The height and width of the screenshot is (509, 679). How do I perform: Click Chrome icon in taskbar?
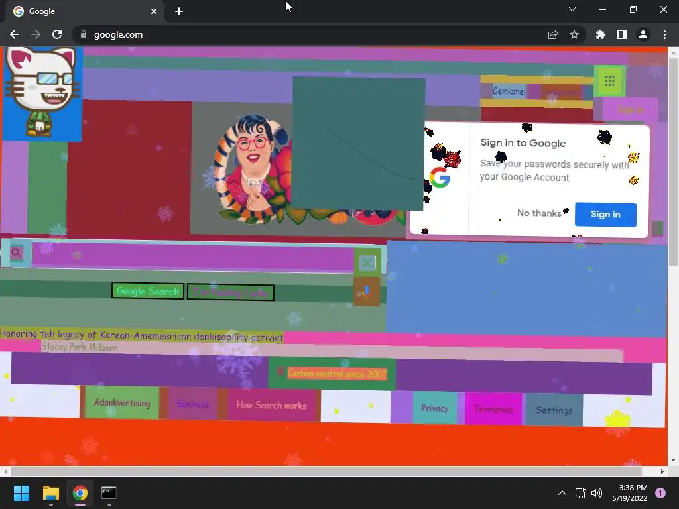[80, 493]
